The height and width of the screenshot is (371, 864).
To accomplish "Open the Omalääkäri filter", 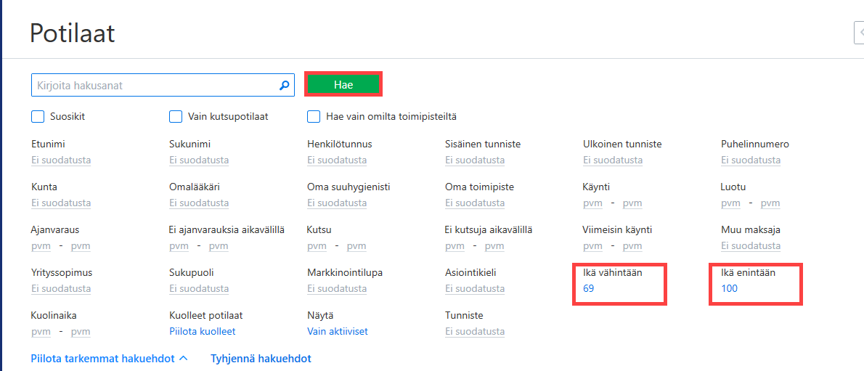I will pyautogui.click(x=199, y=203).
